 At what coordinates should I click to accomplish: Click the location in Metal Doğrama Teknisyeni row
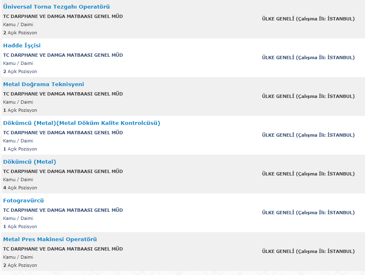[308, 96]
